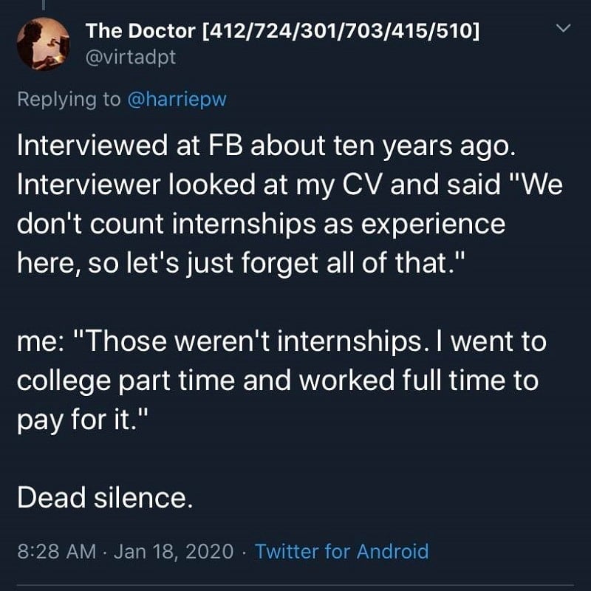Click the line 'don't count internships as experience'

tap(261, 224)
